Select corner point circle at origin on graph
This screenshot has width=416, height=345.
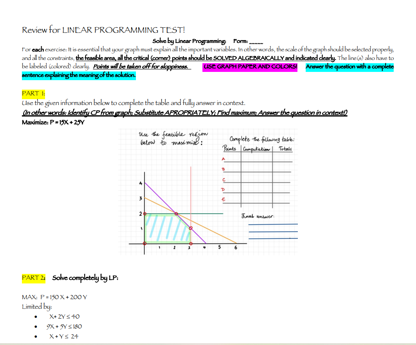click(145, 244)
